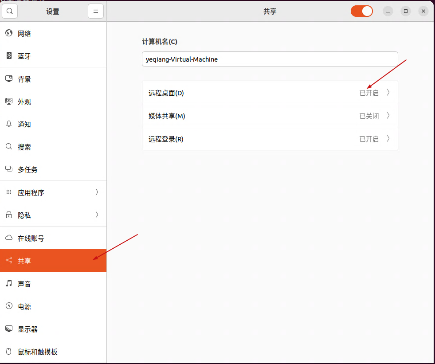This screenshot has height=364, width=435.
Task: Go to the 蓝牙 settings page
Action: [x=53, y=56]
